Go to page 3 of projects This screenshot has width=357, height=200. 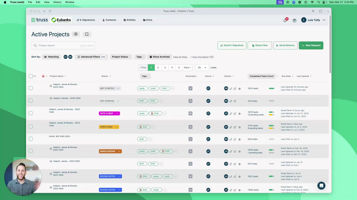pyautogui.click(x=165, y=67)
